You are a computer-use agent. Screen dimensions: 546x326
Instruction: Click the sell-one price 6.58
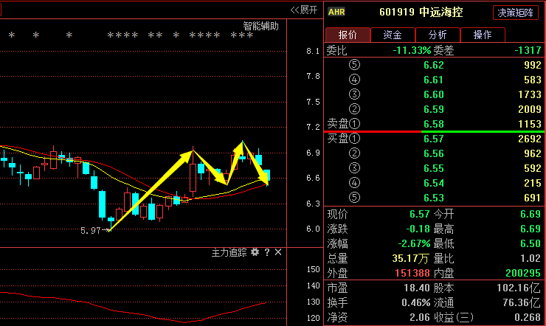point(434,124)
